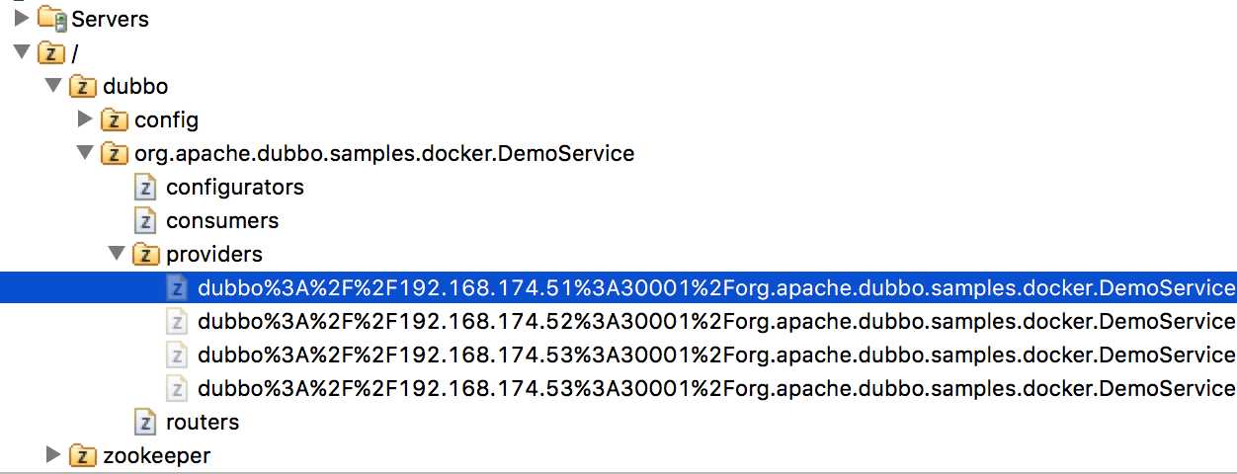
Task: Click the zookeeper node icon
Action: pyautogui.click(x=84, y=455)
